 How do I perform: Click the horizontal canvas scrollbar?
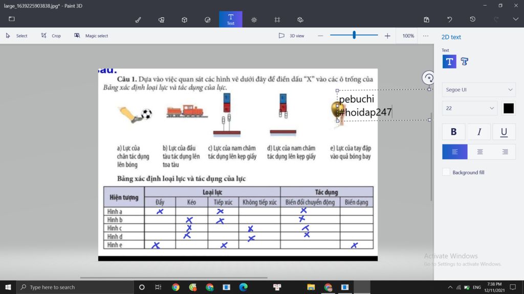tap(174, 277)
